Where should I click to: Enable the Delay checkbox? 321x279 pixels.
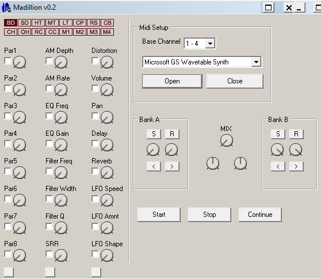pos(95,144)
